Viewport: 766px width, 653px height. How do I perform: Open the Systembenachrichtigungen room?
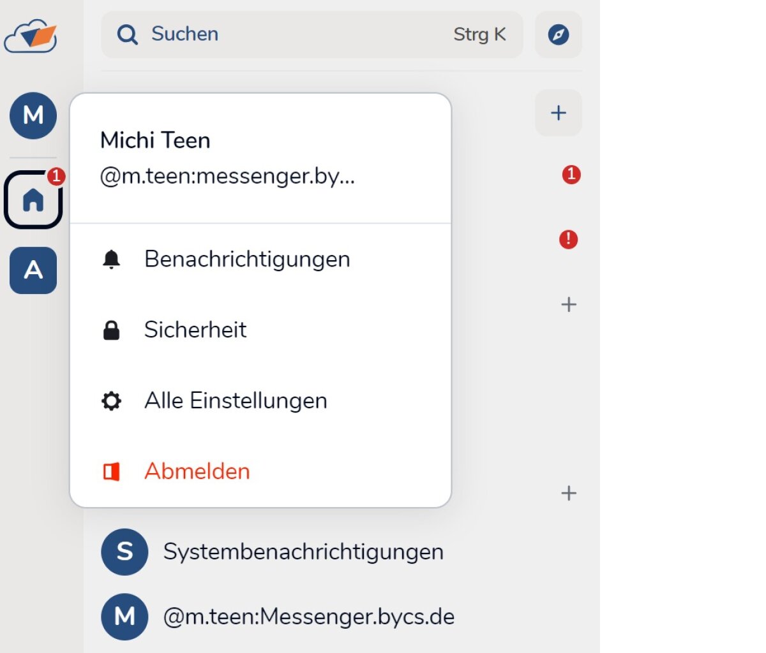pos(303,552)
